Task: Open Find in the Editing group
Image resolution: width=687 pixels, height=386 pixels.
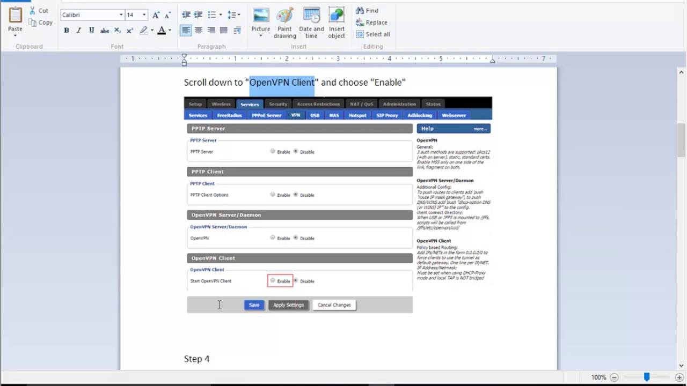Action: coord(367,11)
